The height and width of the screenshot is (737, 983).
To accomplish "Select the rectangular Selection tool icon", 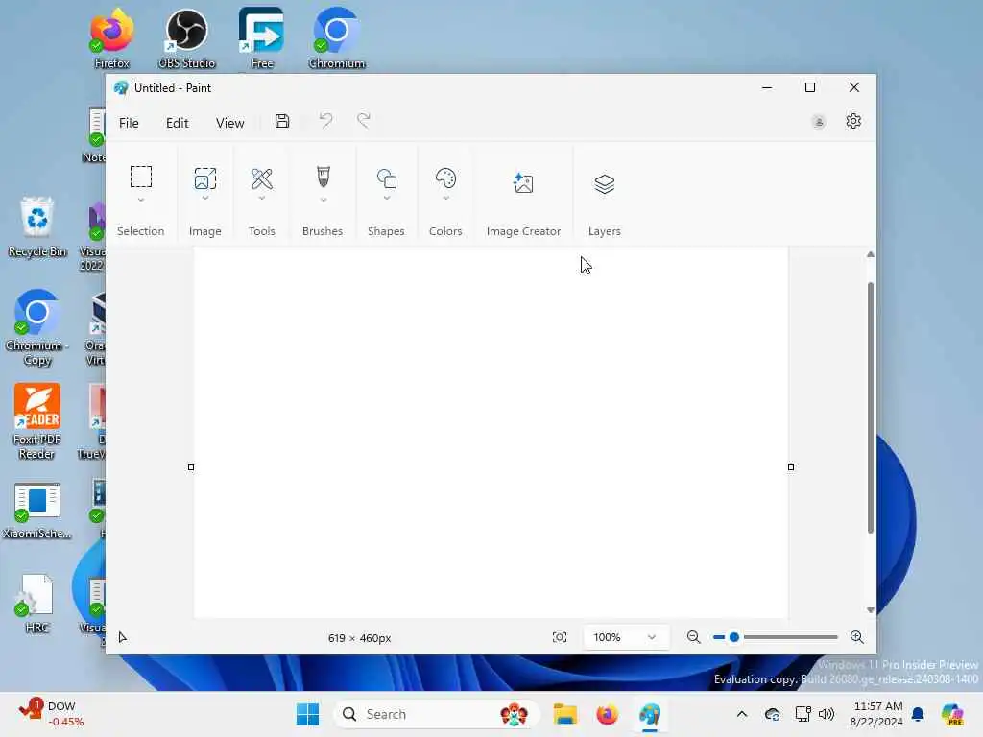I will pyautogui.click(x=141, y=177).
